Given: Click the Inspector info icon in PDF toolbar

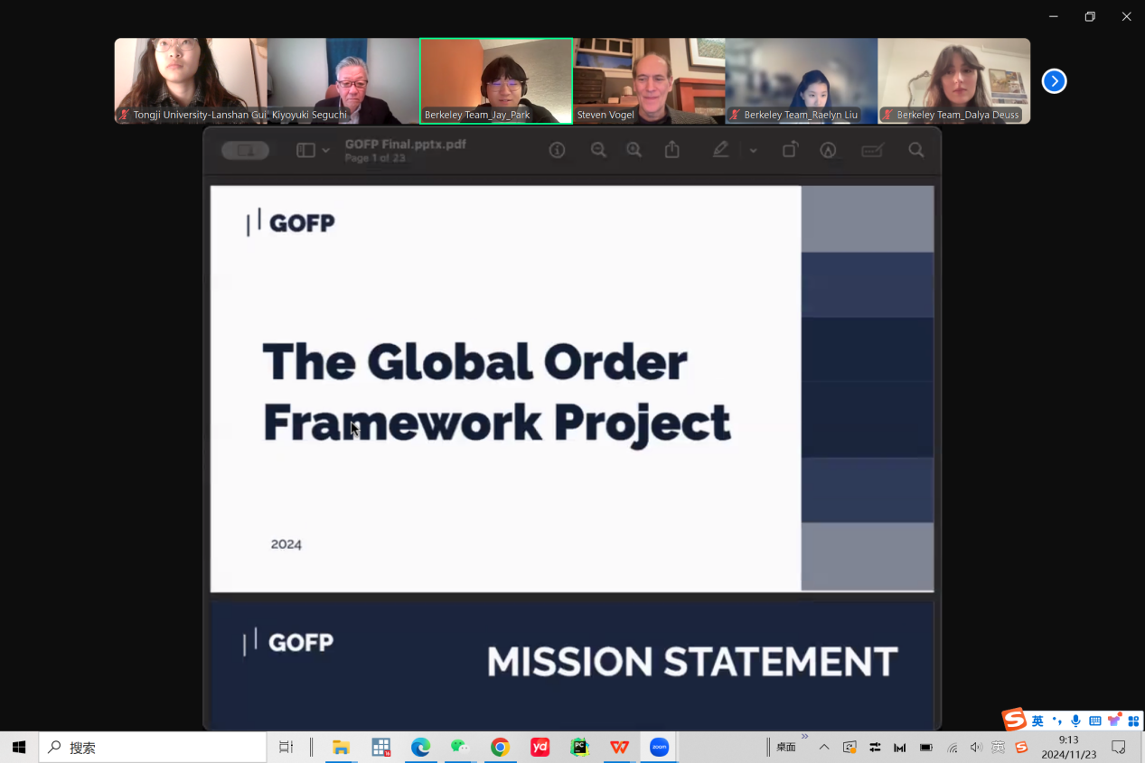Looking at the screenshot, I should pyautogui.click(x=557, y=151).
